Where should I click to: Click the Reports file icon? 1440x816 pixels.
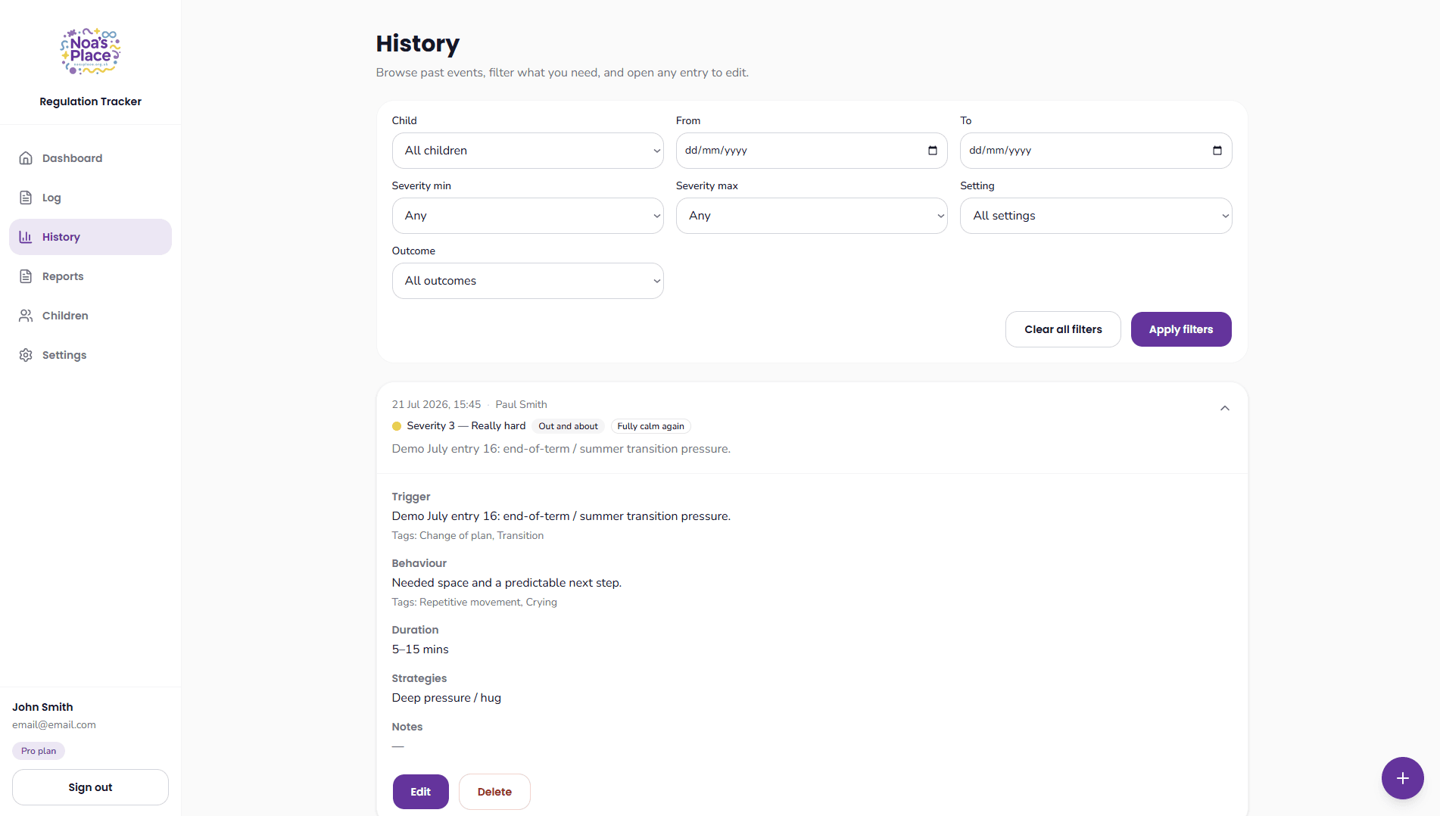(x=26, y=276)
